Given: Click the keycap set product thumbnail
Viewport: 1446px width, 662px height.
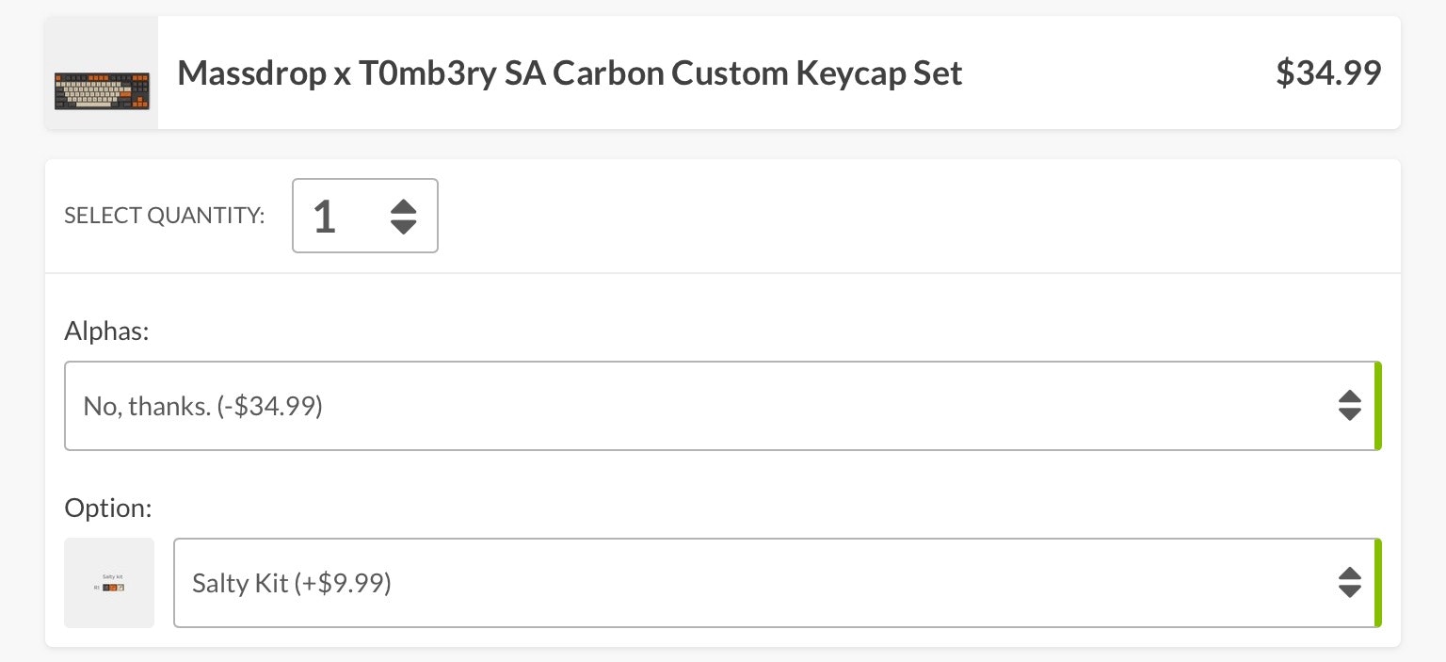Looking at the screenshot, I should 102,90.
